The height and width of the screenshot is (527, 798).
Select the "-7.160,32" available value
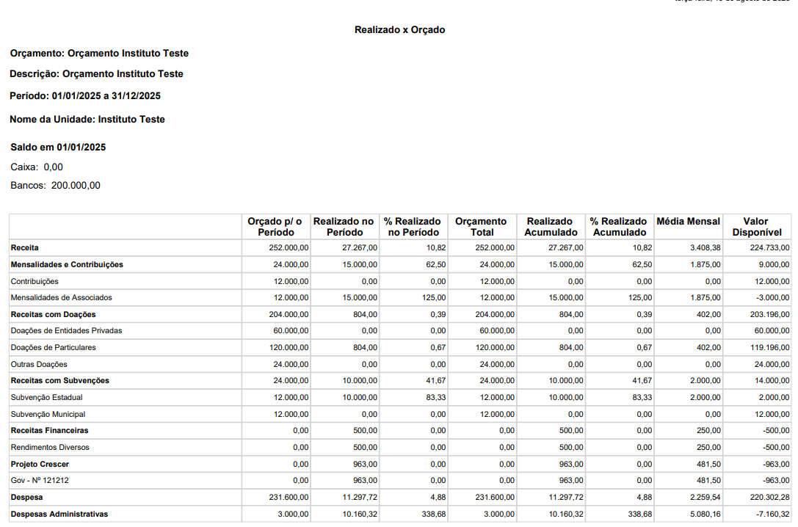772,515
